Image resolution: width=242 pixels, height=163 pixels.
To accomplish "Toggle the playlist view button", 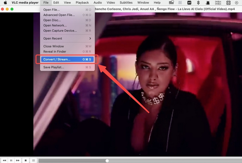I will (x=33, y=161).
